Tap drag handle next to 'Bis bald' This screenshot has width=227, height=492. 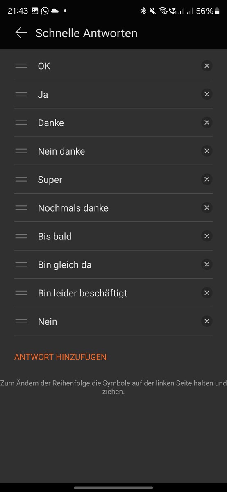[x=21, y=236]
